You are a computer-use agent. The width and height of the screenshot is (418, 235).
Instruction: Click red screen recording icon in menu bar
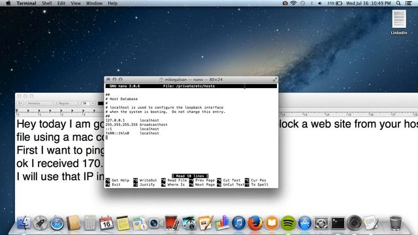[285, 3]
